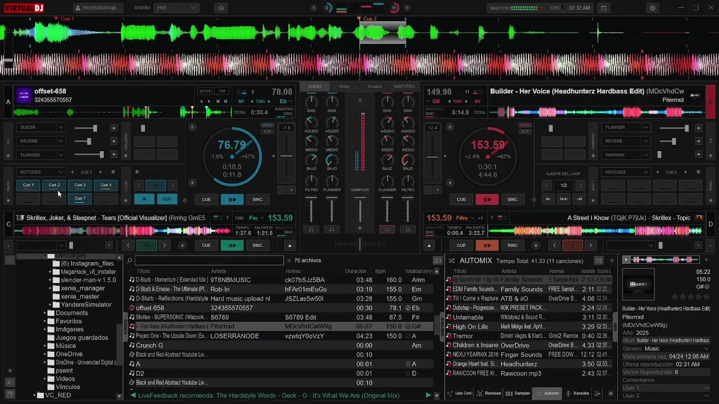Click EDITAR button on deck A

[205, 91]
